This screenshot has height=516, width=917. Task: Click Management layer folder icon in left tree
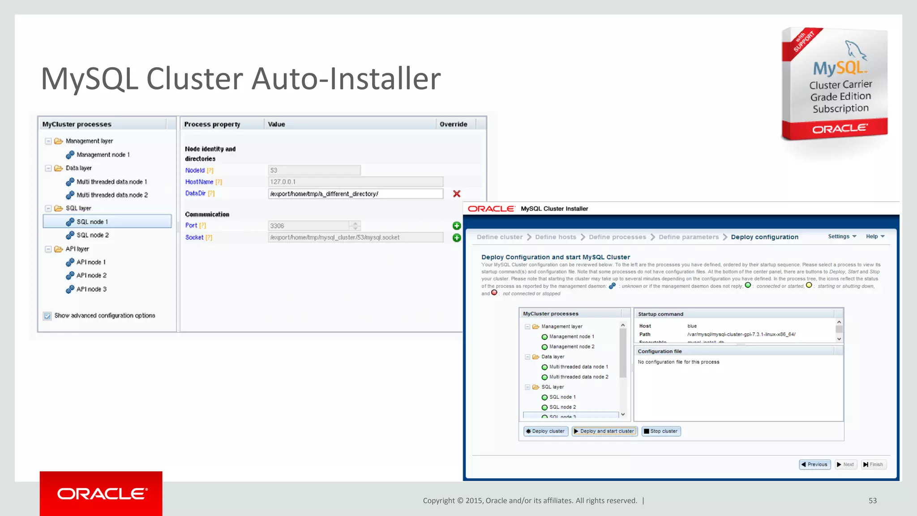[58, 141]
